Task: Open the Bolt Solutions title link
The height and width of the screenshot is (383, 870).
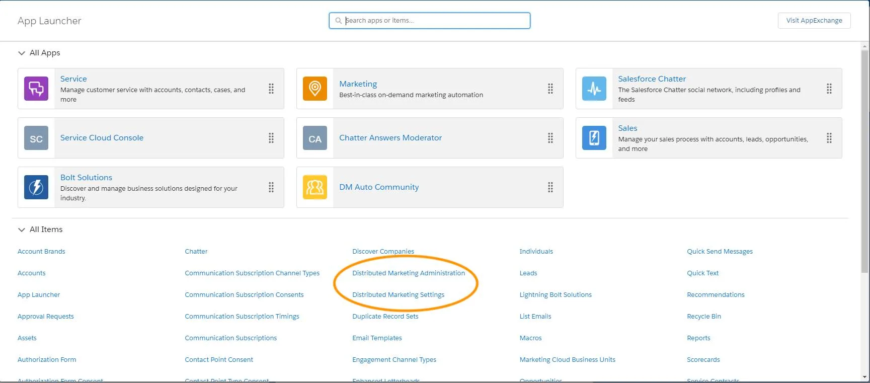Action: [86, 177]
